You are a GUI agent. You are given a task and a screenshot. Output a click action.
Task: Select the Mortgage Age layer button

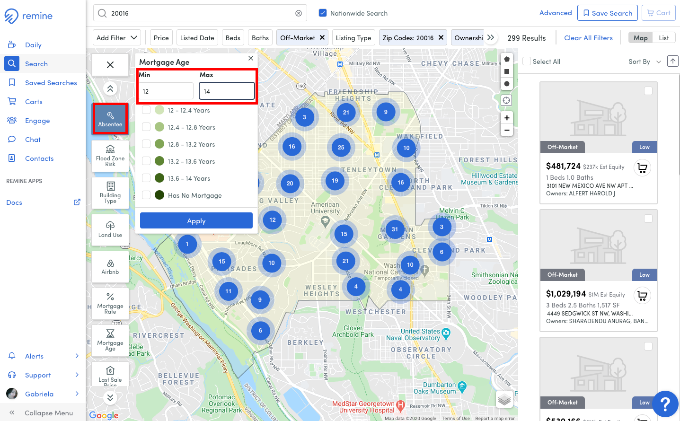click(x=110, y=341)
